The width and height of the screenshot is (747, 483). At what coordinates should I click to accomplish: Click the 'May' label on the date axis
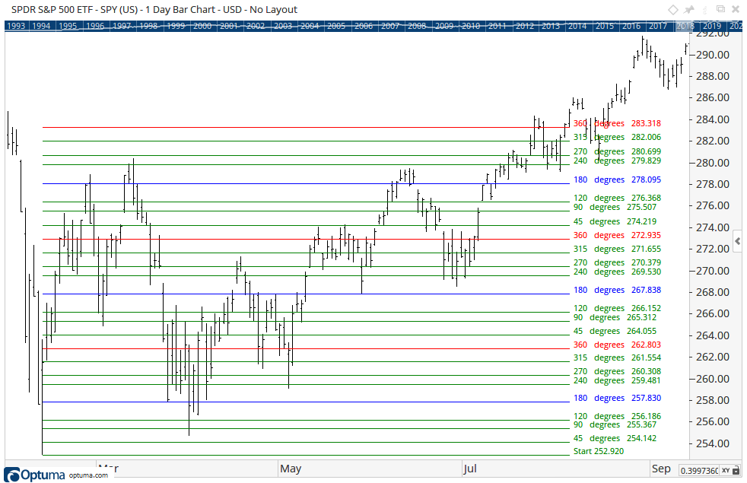pos(291,469)
